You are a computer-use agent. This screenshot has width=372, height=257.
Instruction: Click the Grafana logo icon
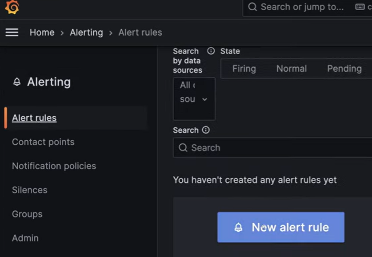[11, 7]
